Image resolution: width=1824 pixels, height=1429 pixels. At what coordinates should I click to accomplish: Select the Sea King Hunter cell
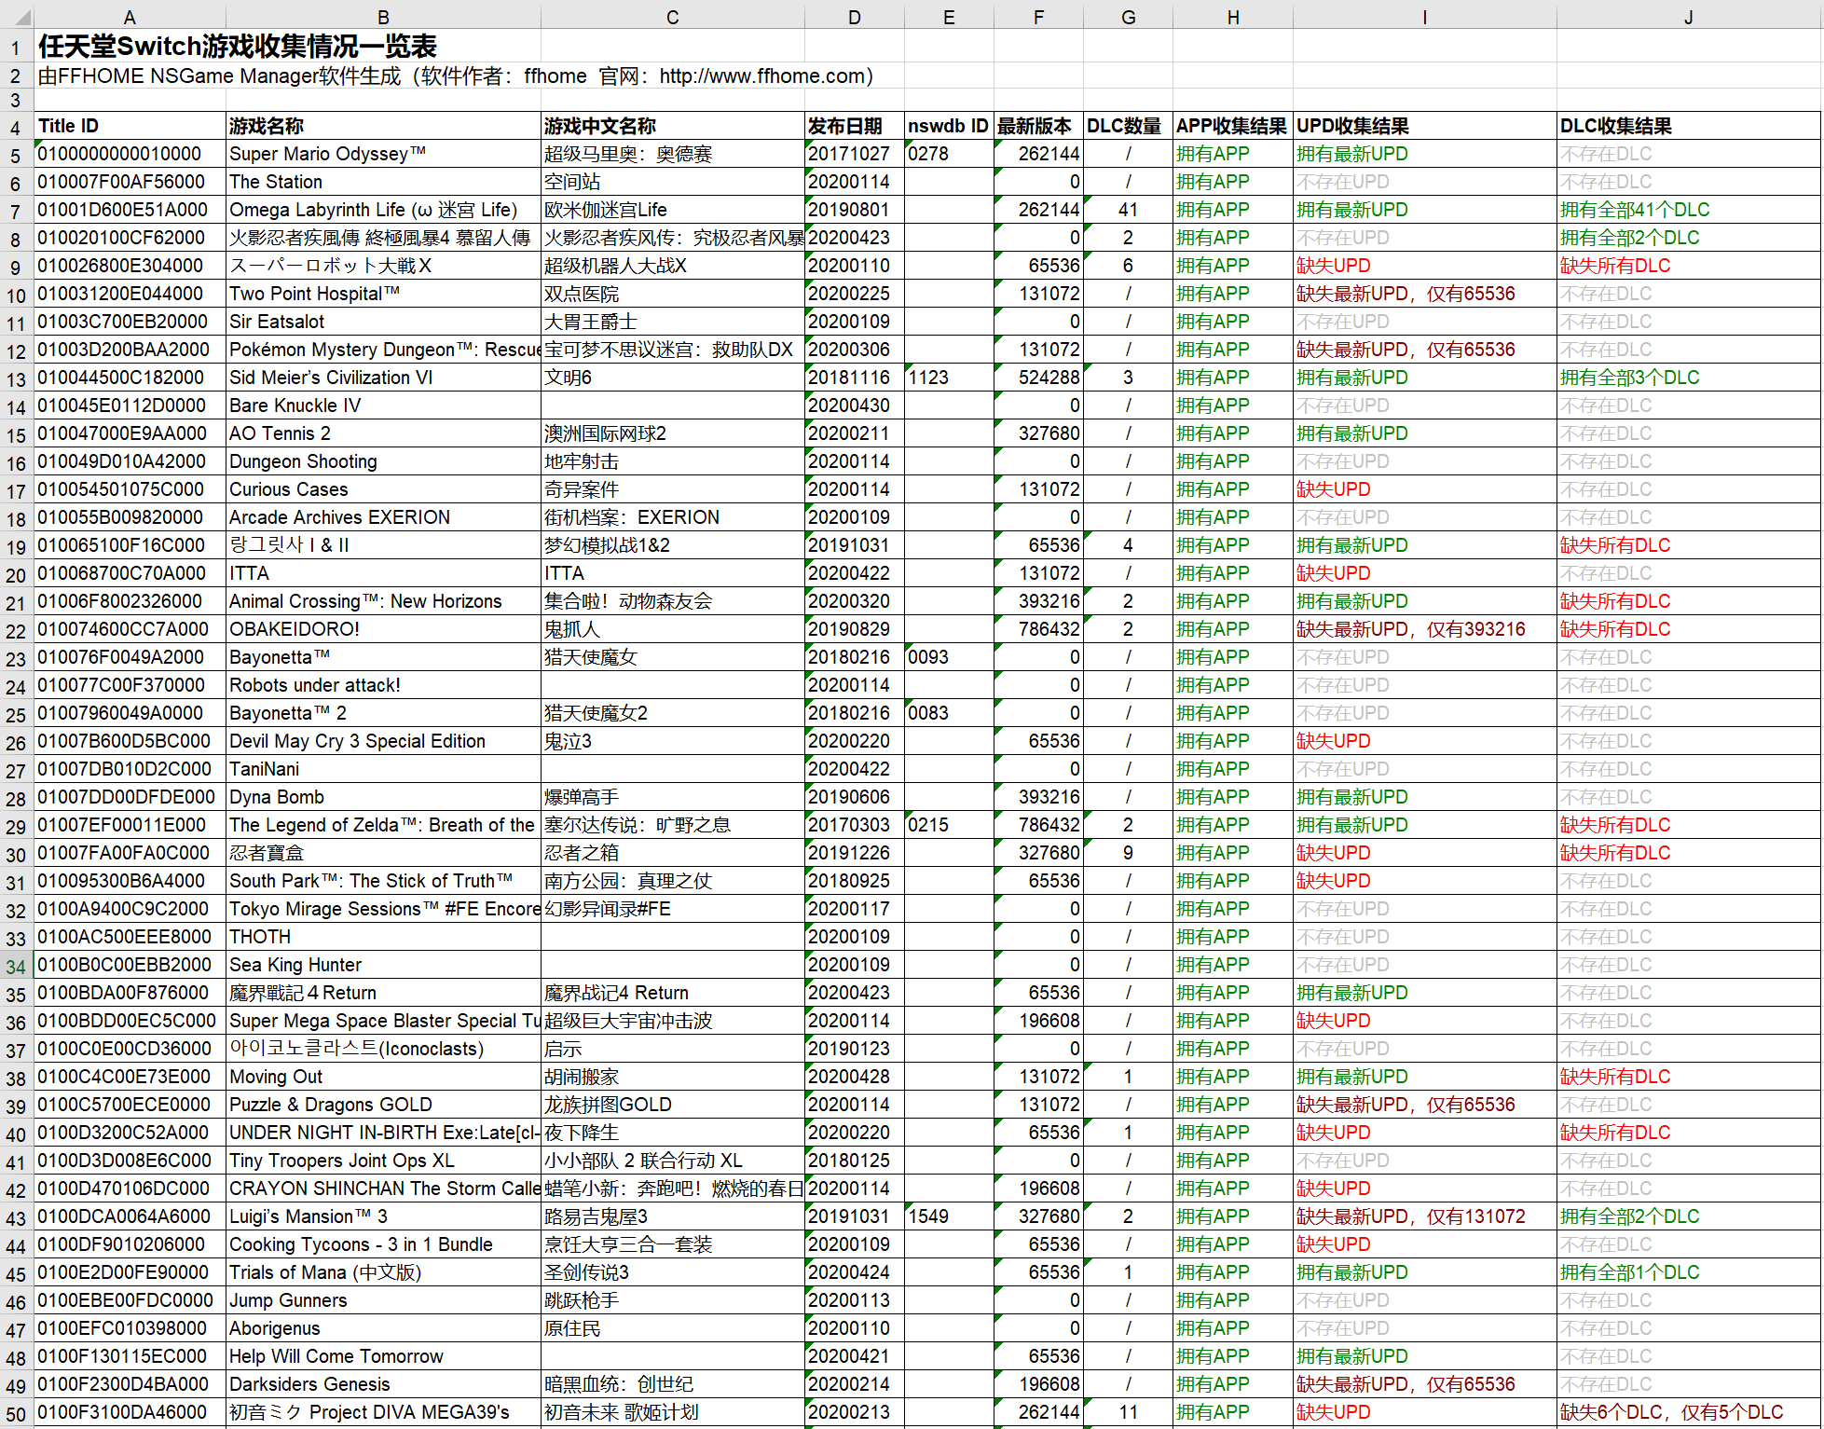point(384,965)
